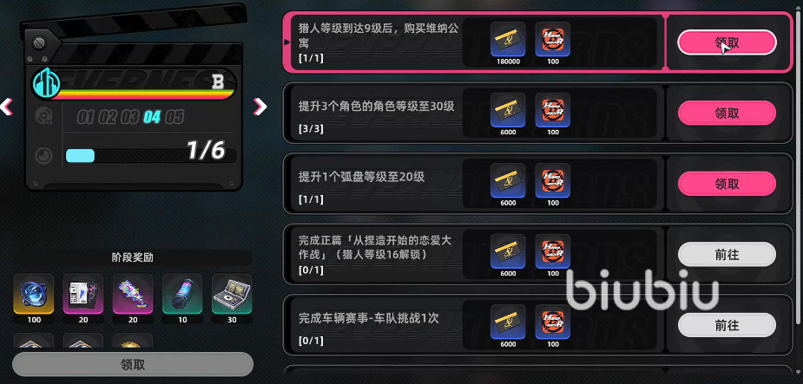Click the 180000 gold ticket reward icon
The width and height of the screenshot is (803, 384).
[508, 39]
